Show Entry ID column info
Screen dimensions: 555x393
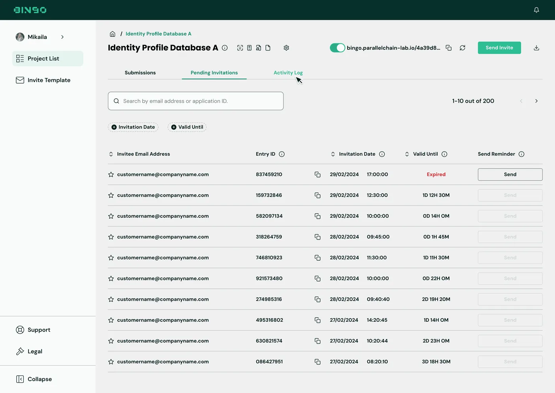(282, 154)
